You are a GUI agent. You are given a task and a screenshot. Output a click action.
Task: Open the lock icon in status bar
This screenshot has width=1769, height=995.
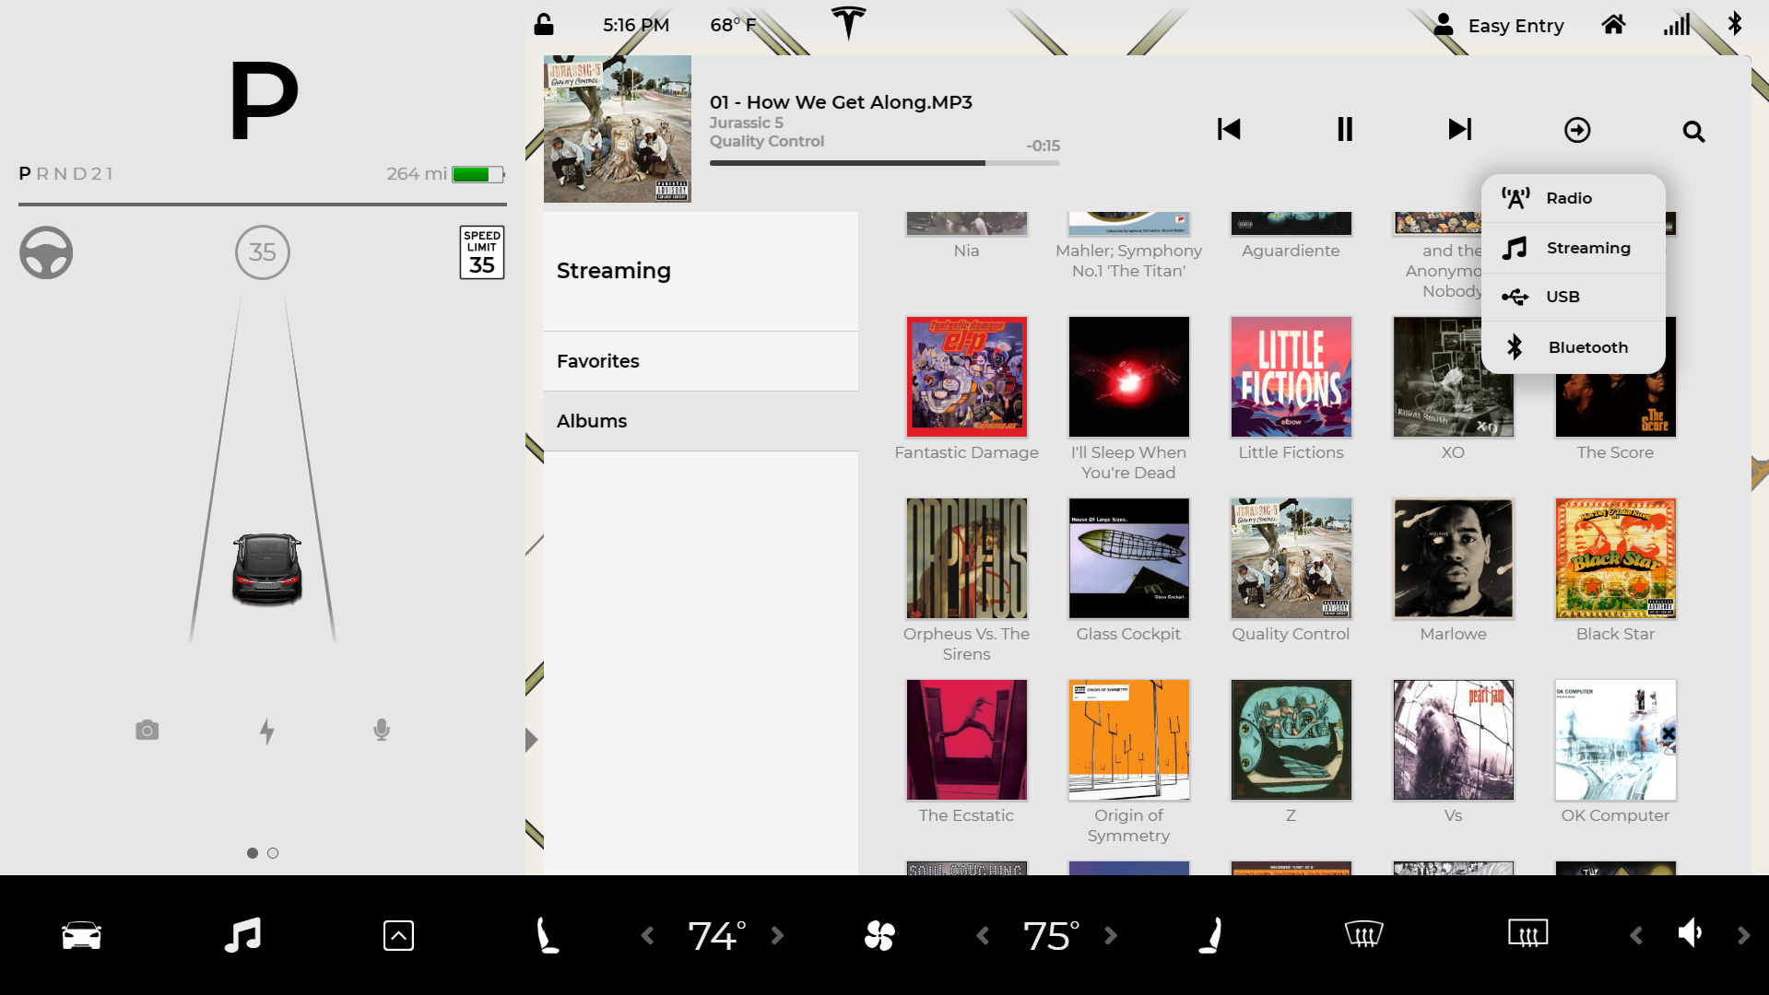click(544, 25)
